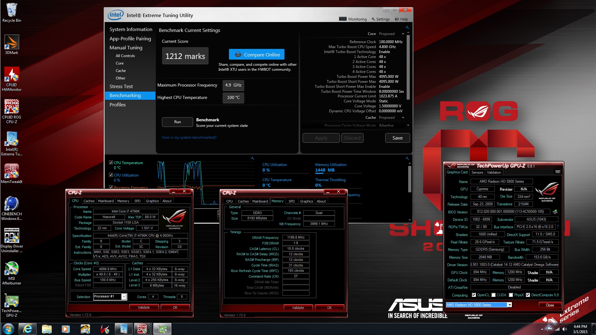Save GPU BIOS using chip icon
The height and width of the screenshot is (335, 596).
(x=555, y=212)
